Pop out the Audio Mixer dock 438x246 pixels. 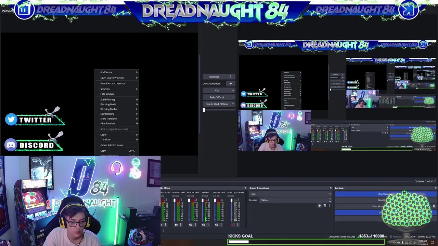[x=245, y=188]
